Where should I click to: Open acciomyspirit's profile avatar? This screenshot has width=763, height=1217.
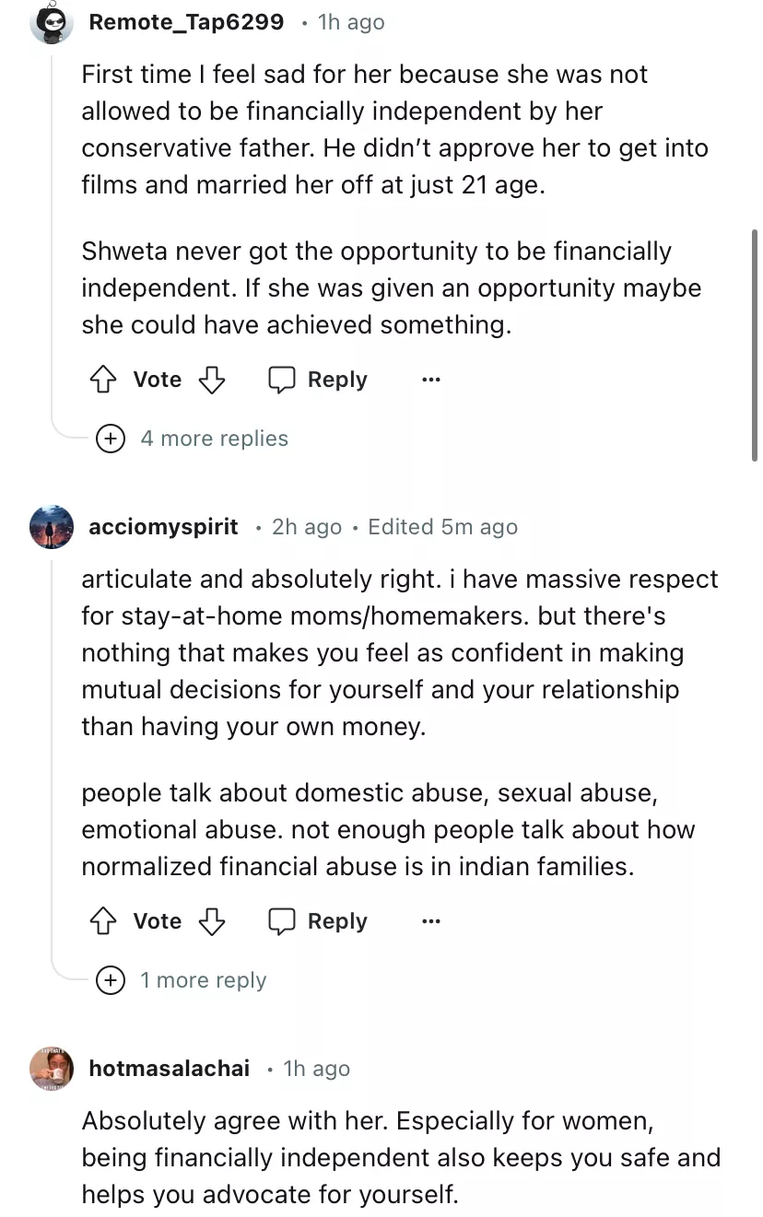(x=52, y=527)
